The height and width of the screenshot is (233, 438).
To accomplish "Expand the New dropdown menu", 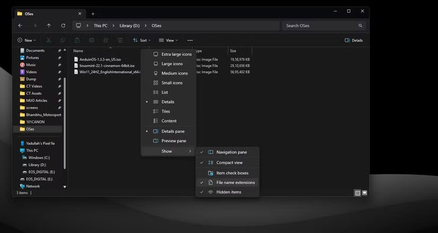I will tap(27, 40).
